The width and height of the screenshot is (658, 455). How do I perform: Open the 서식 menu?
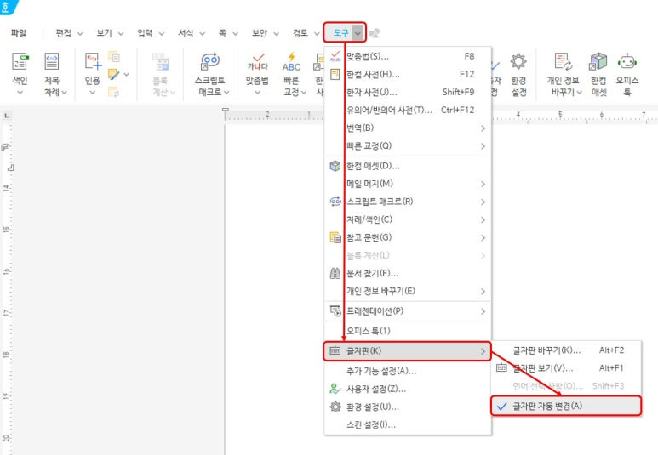coord(186,33)
